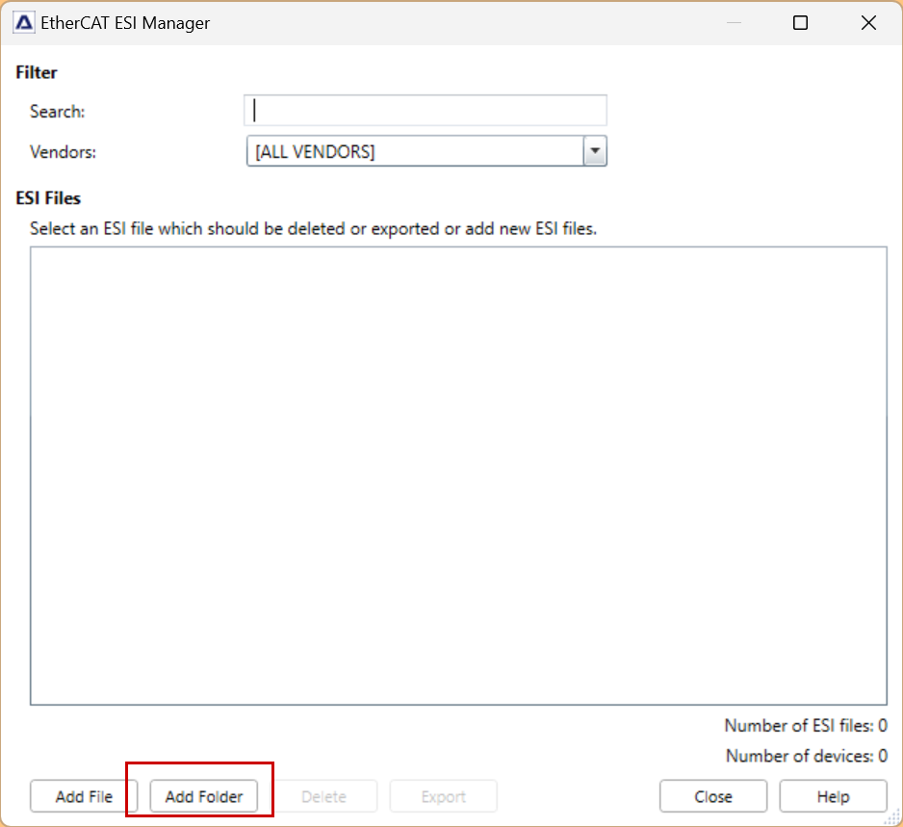Screen dimensions: 903x827
Task: Click the Add Folder button
Action: pyautogui.click(x=204, y=796)
